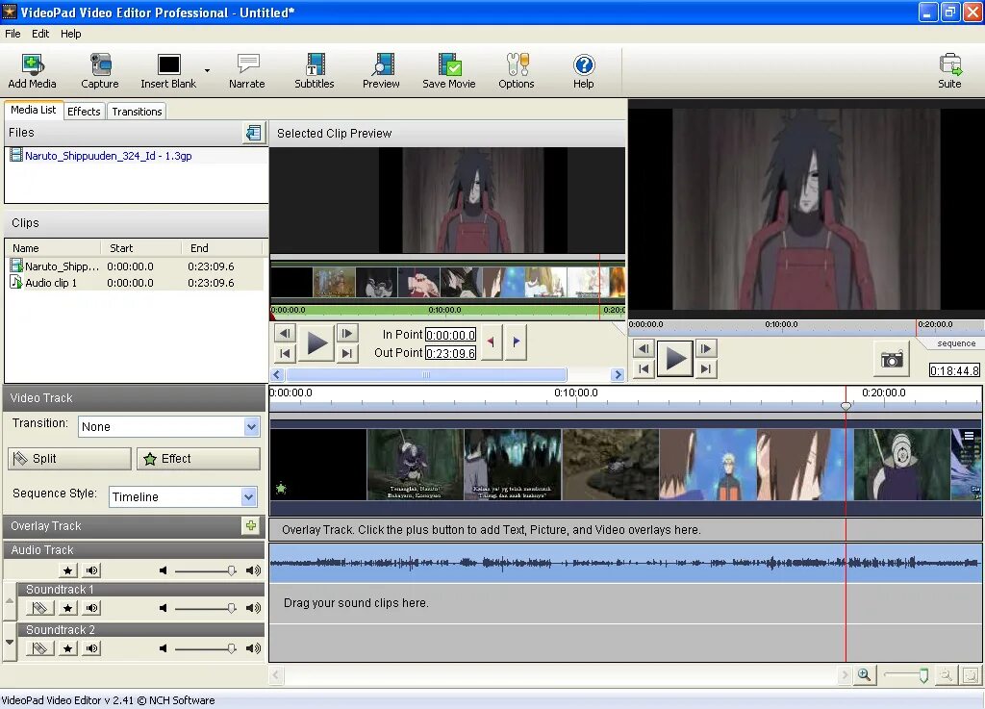The height and width of the screenshot is (709, 985).
Task: Open the Help menu
Action: coord(71,34)
